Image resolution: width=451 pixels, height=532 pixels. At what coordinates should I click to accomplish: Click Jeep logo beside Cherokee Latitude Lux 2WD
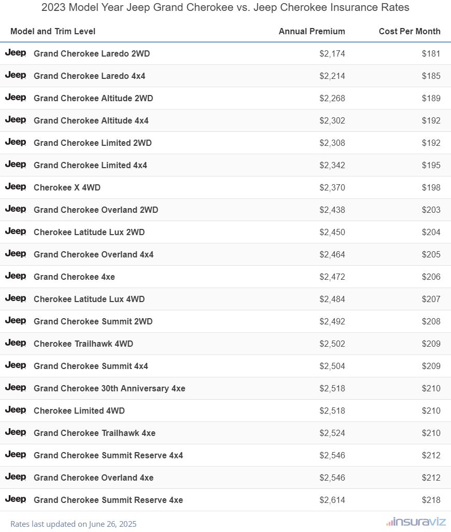[16, 231]
